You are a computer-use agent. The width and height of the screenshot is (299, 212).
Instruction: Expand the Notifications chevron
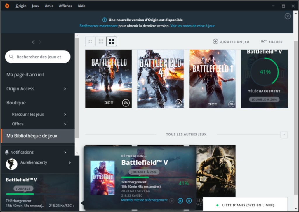[65, 153]
